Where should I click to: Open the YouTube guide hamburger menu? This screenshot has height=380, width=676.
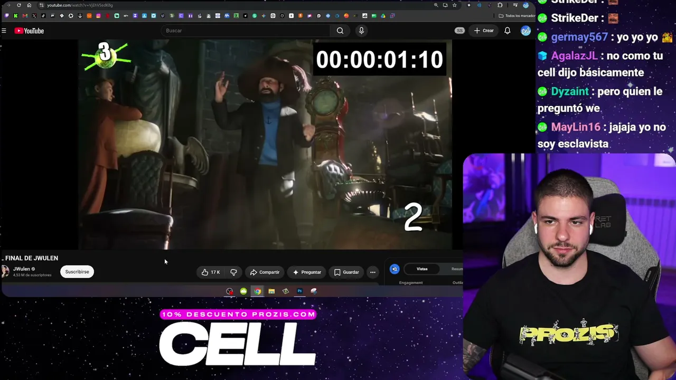tap(4, 31)
